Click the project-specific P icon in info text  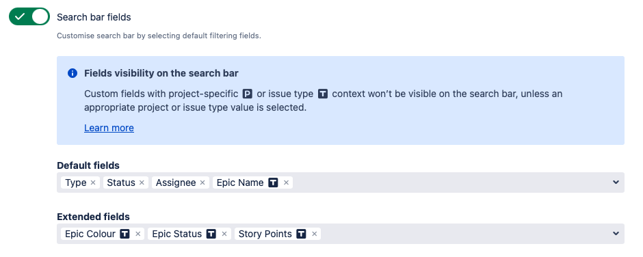point(248,94)
